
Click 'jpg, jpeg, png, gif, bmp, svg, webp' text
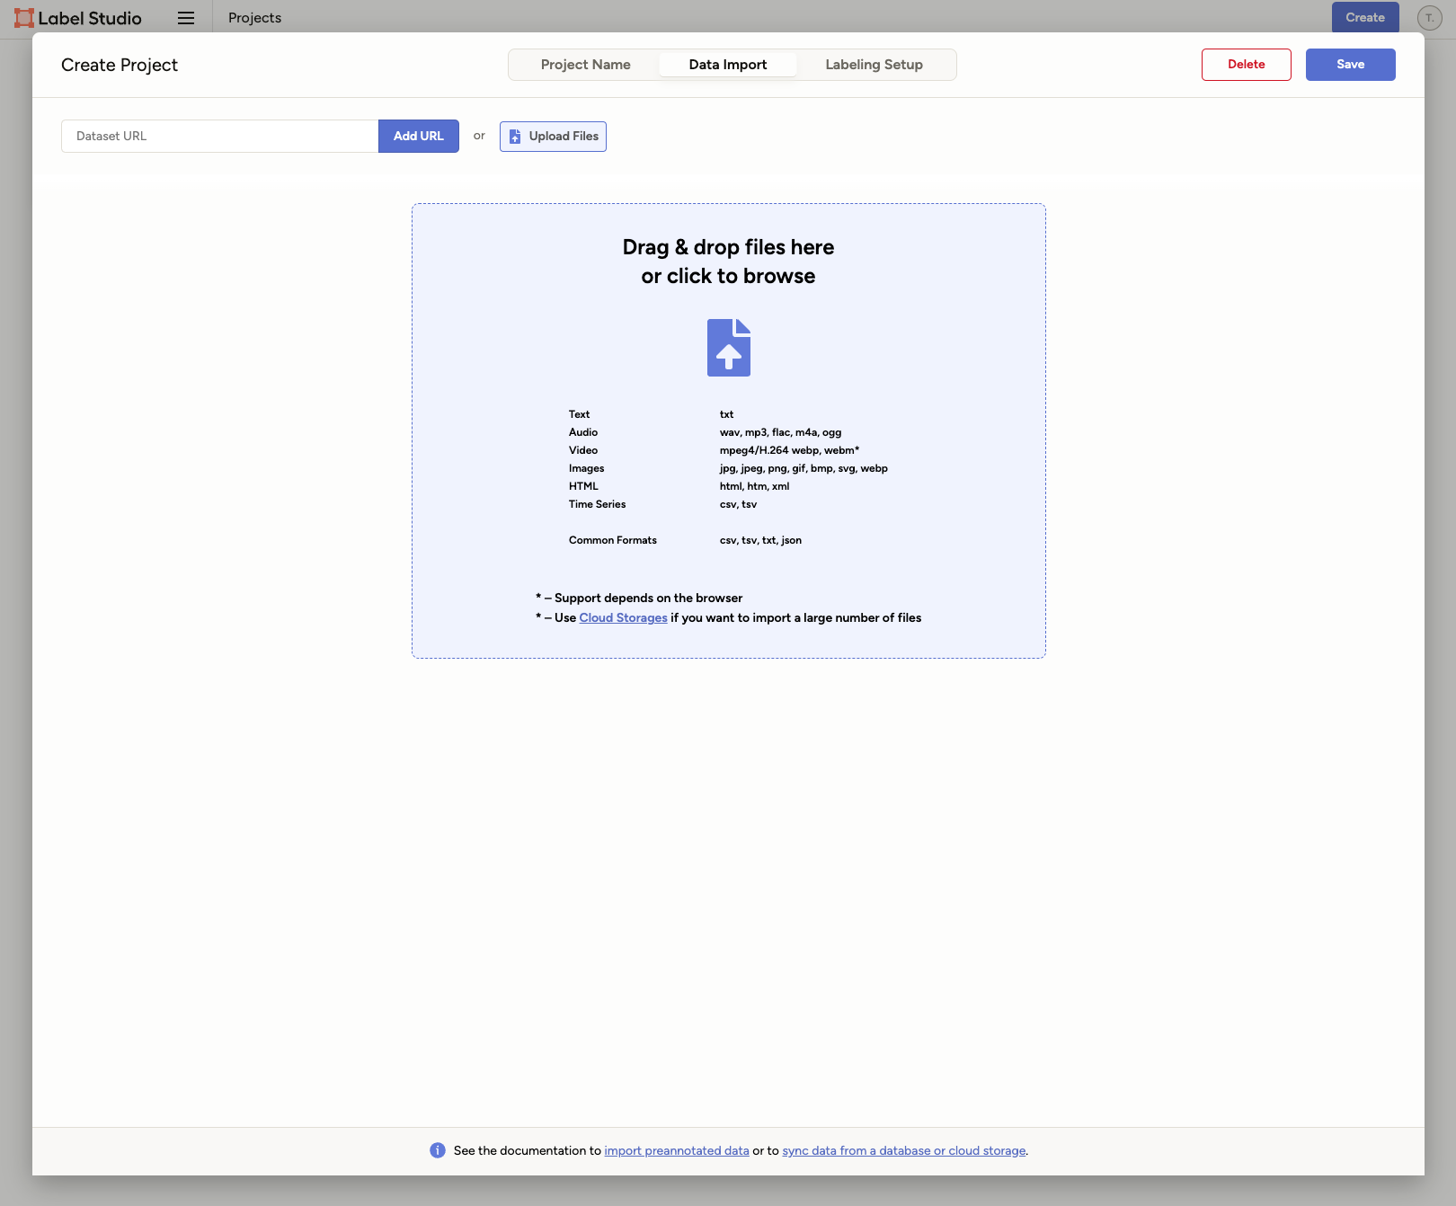(x=803, y=468)
